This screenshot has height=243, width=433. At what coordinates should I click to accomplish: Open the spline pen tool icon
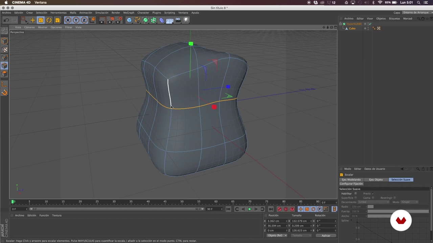coord(137,20)
